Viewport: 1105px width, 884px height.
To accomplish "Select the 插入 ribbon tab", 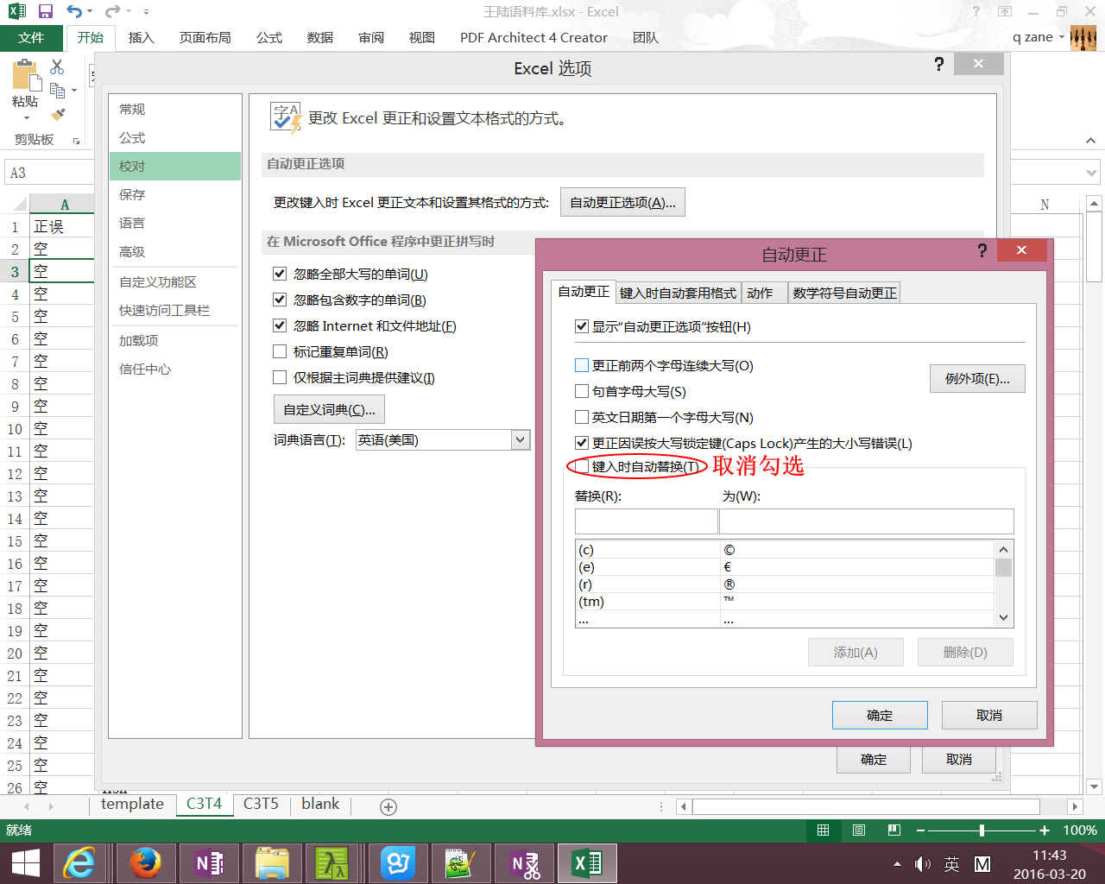I will coord(141,37).
